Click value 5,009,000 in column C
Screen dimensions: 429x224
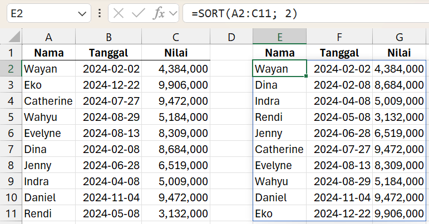176,181
